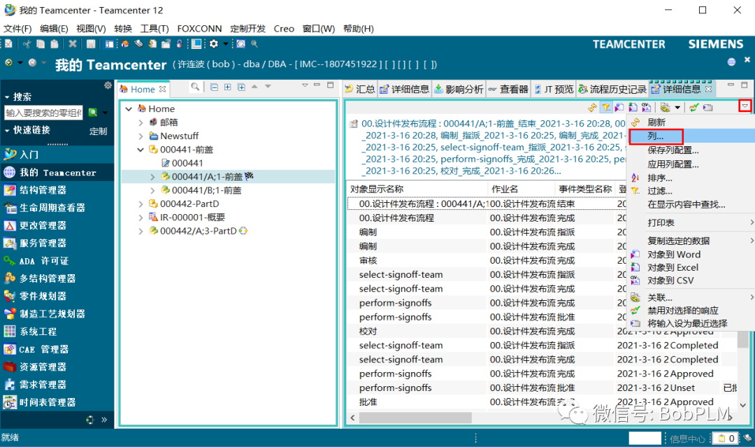This screenshot has height=447, width=755.
Task: Click the export to Word toolbar icon
Action: pyautogui.click(x=619, y=108)
